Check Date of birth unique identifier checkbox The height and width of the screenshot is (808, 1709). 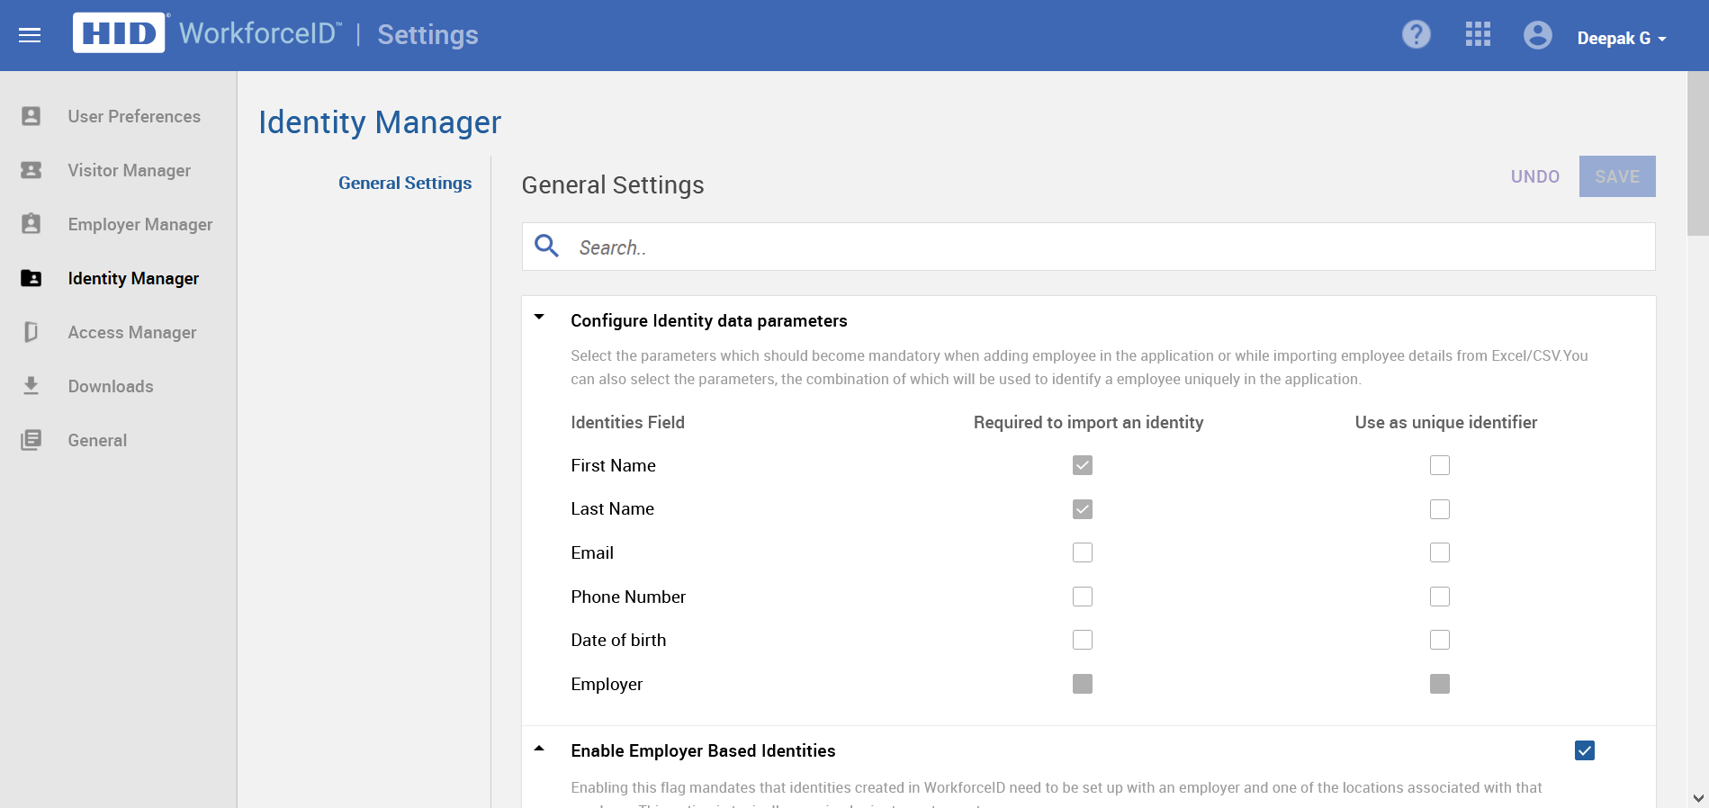pyautogui.click(x=1440, y=640)
